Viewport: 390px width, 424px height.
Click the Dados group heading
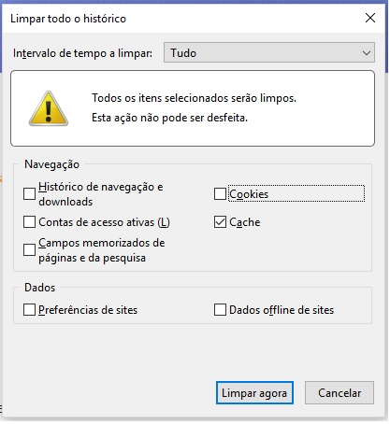coord(40,288)
